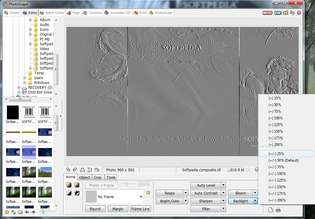Open the Bright,Color dropdown arrow

pyautogui.click(x=186, y=201)
